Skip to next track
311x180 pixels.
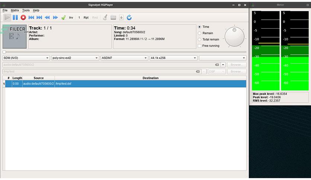point(39,17)
